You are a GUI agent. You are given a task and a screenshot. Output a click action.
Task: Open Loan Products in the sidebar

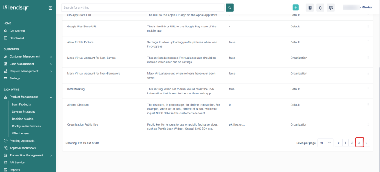pos(21,104)
